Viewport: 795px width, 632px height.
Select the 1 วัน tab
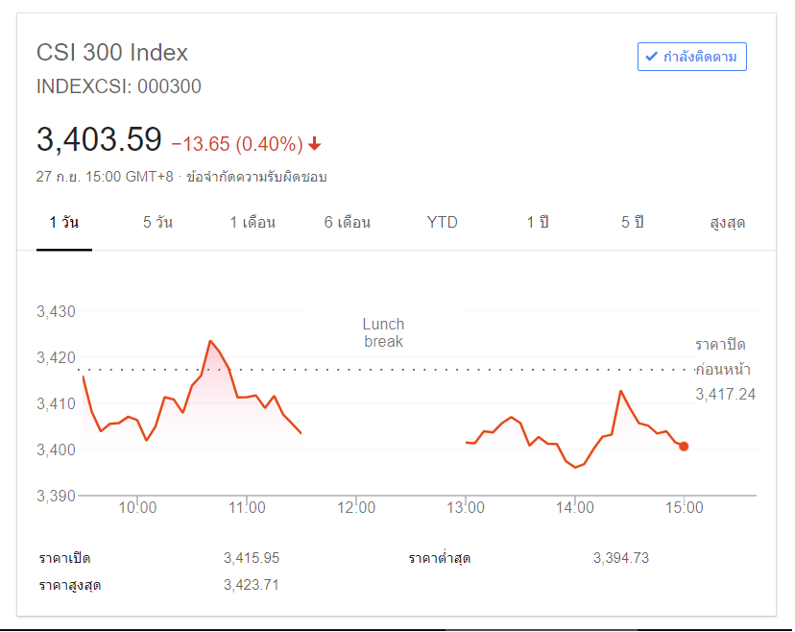coord(64,223)
